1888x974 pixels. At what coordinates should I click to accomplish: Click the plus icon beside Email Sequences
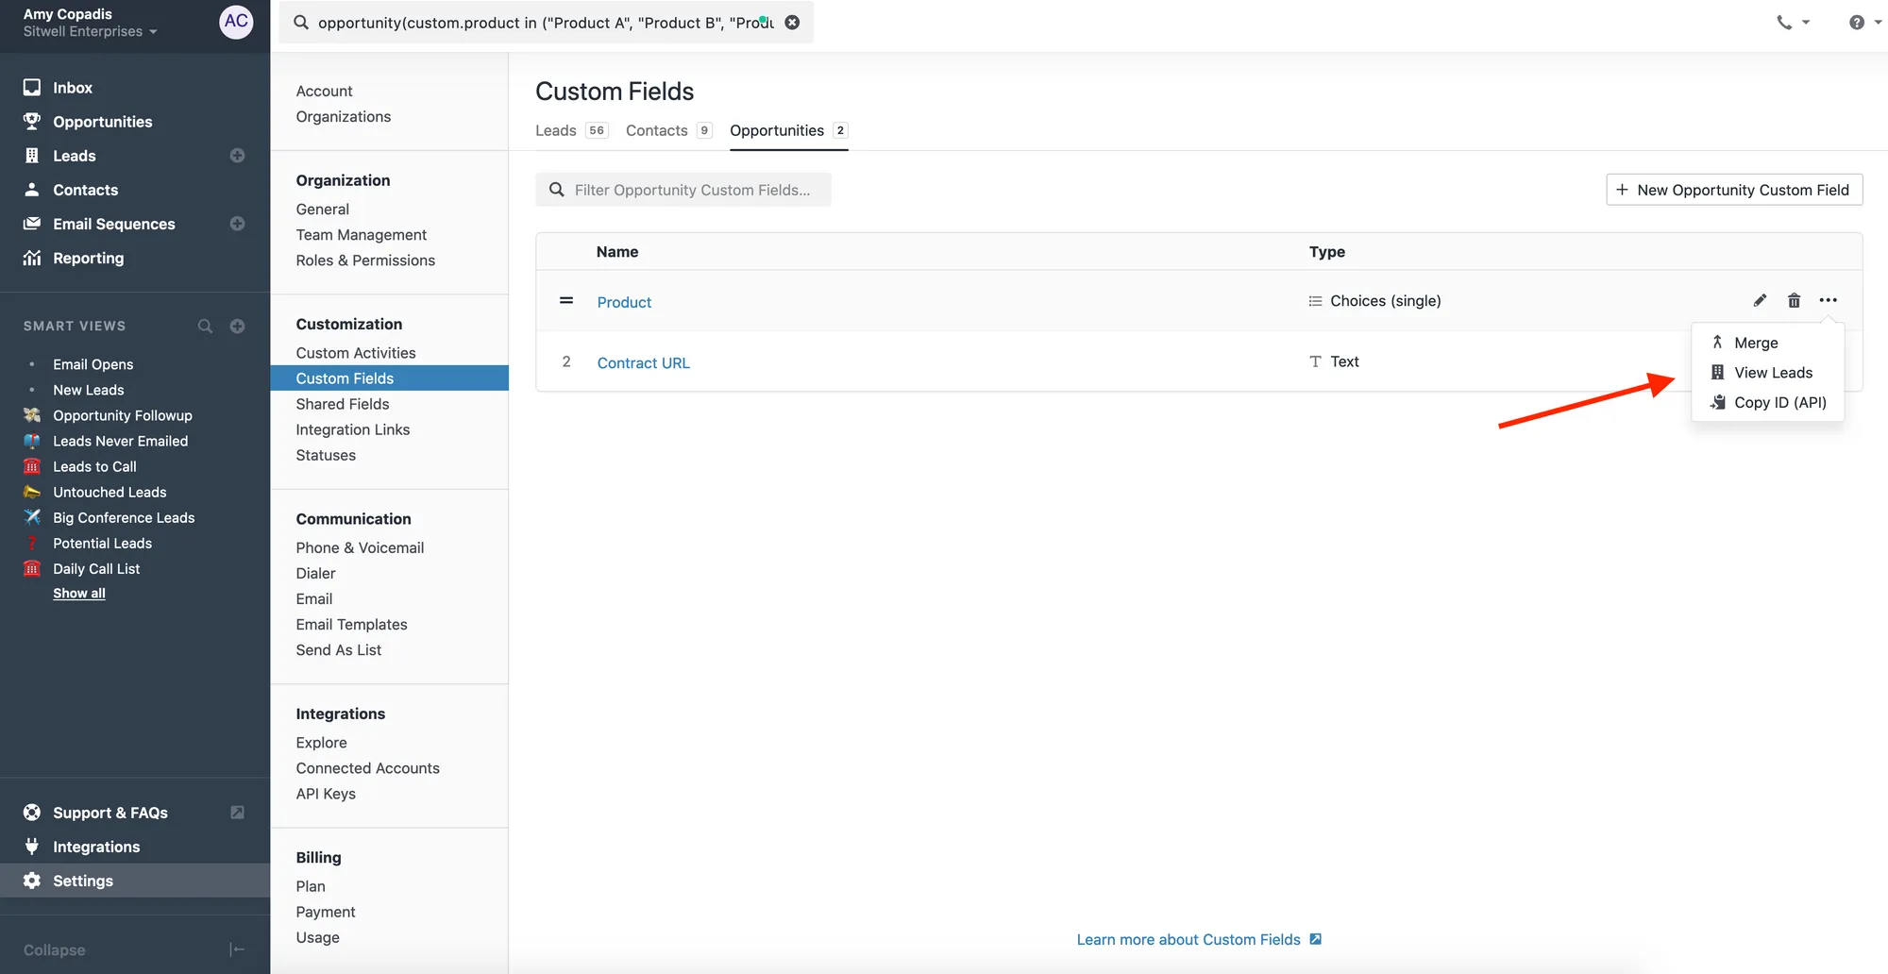point(237,224)
